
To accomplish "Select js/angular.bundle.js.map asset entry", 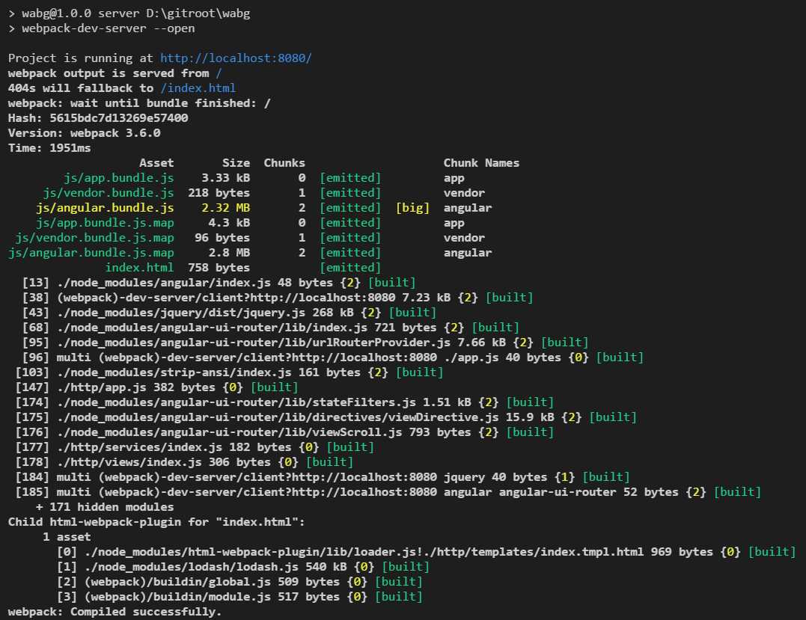I will coord(91,252).
